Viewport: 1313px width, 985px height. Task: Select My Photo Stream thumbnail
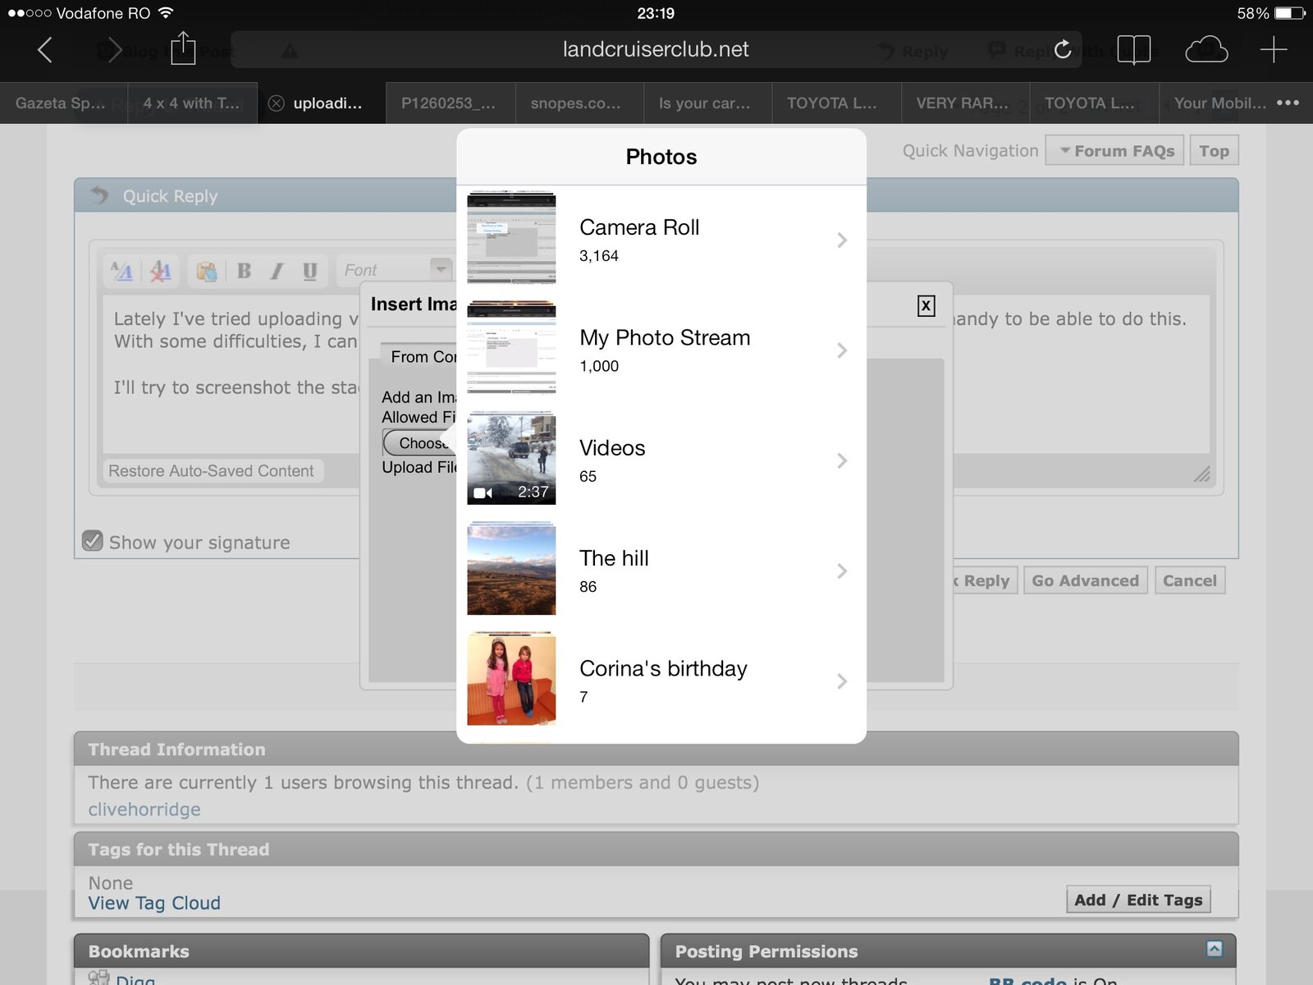tap(511, 348)
